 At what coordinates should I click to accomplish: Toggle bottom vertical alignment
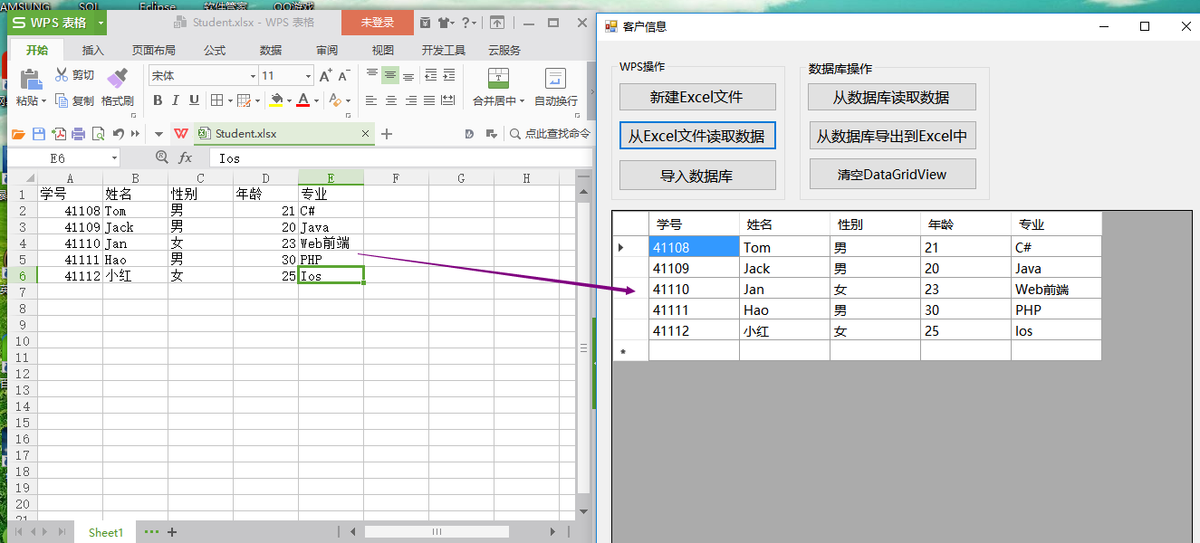[408, 76]
